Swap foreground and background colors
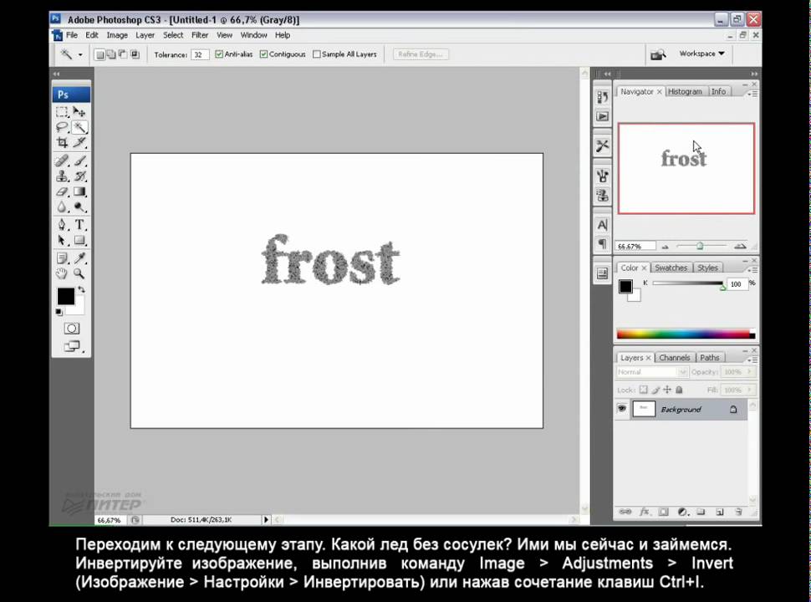 pyautogui.click(x=81, y=290)
